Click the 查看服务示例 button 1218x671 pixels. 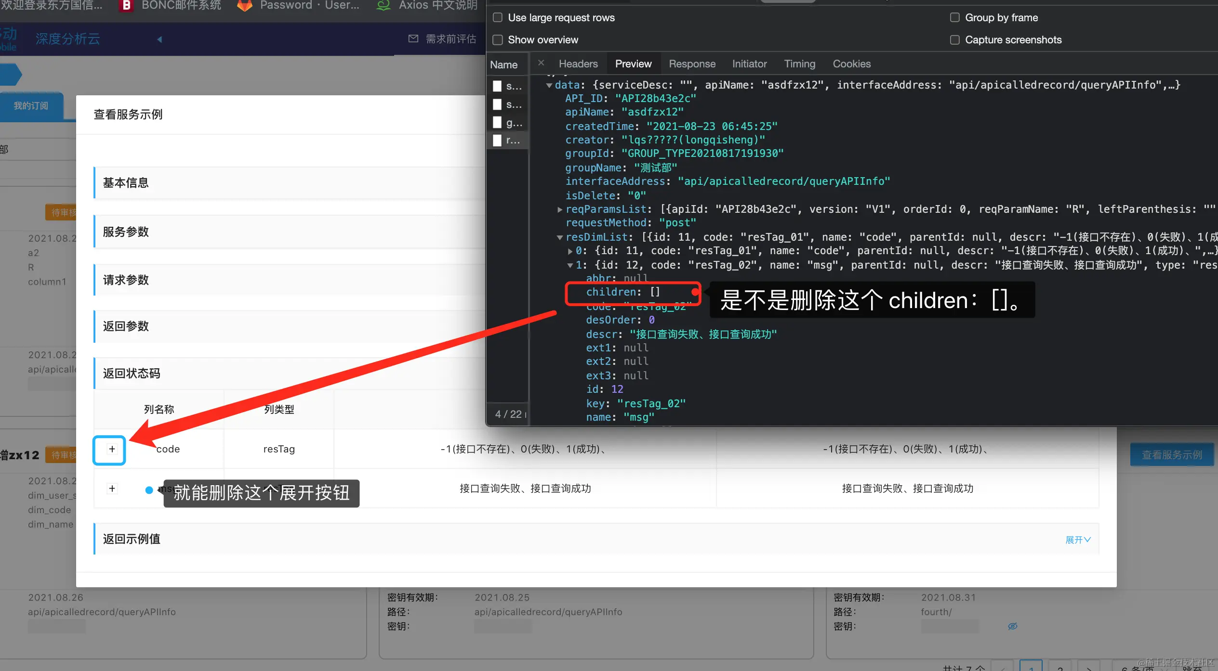point(1172,455)
